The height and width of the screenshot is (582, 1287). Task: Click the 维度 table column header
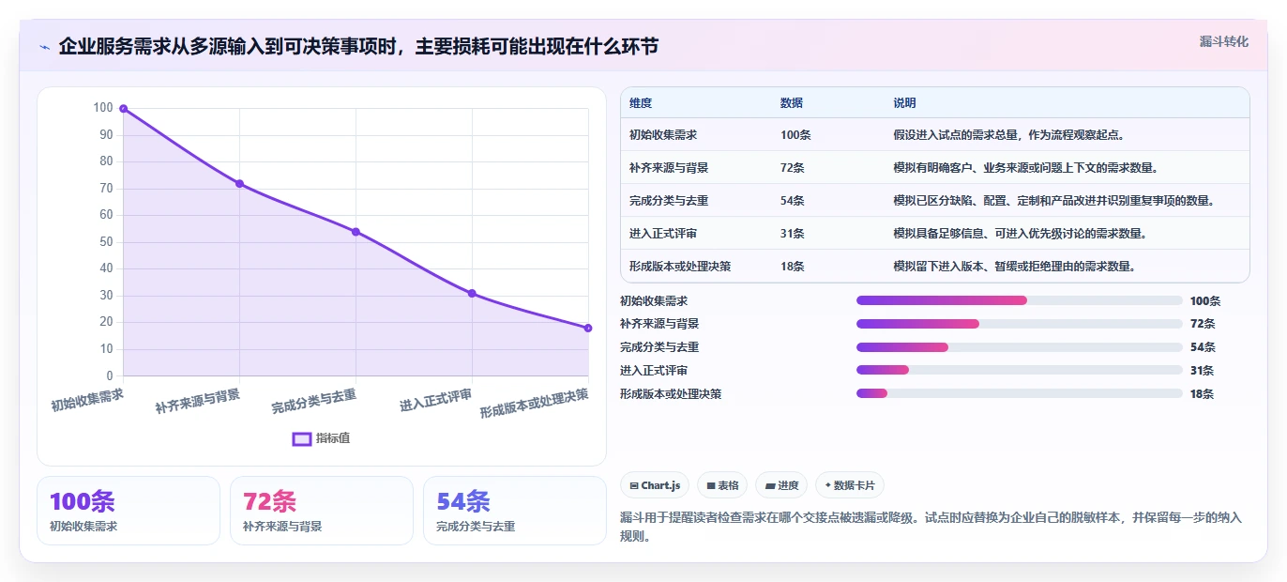(x=641, y=103)
